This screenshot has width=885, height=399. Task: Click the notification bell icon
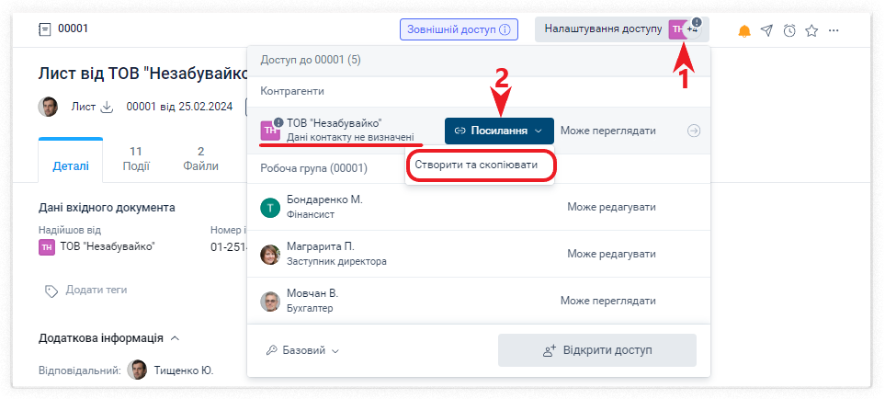pos(744,30)
